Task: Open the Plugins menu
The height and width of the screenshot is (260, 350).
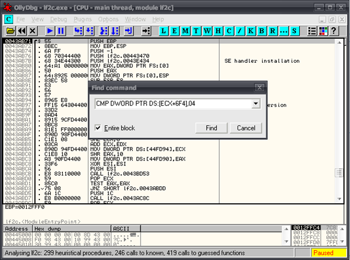Action: [83, 20]
